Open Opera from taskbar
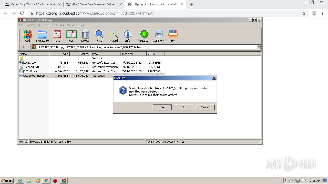328x184 pixels. 55,181
